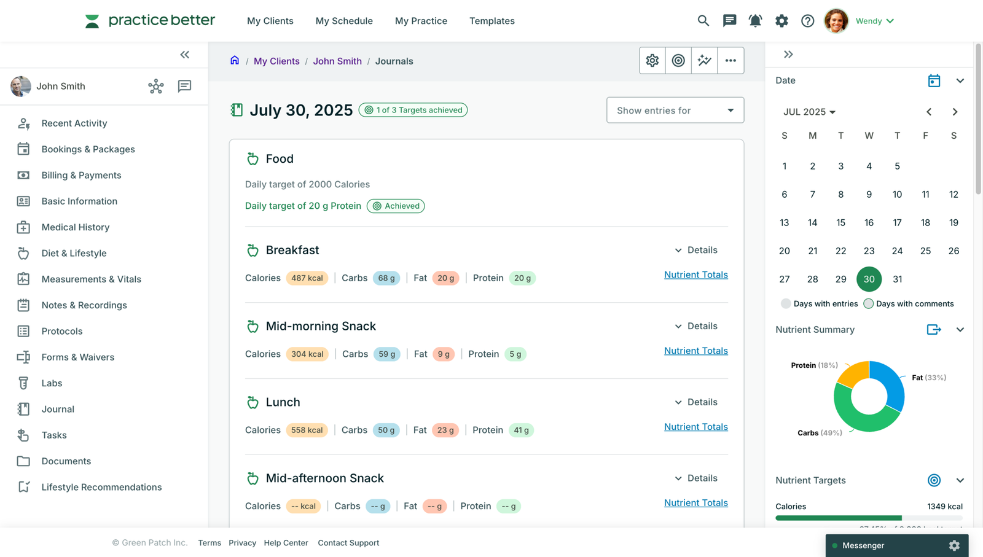Open the JUL 2025 month selector
Screen dimensions: 983x557
pyautogui.click(x=809, y=112)
